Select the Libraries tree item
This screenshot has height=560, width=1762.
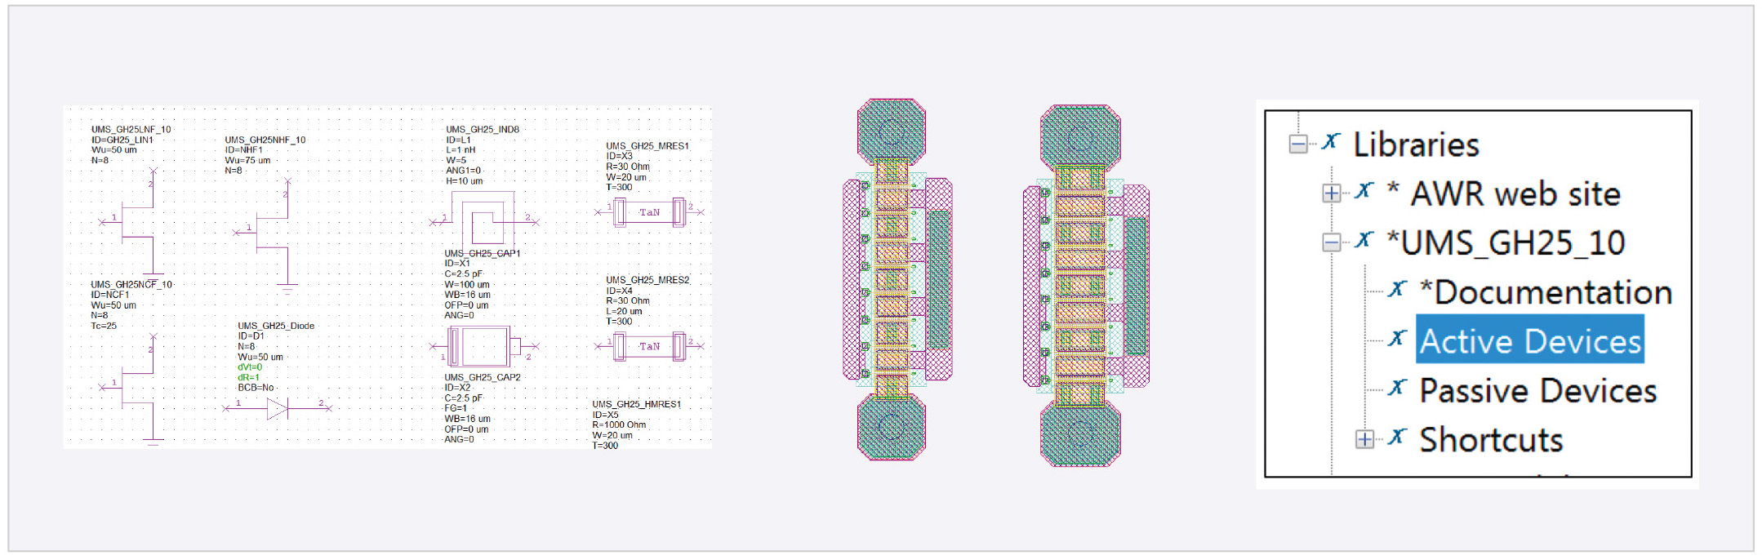tap(1417, 144)
